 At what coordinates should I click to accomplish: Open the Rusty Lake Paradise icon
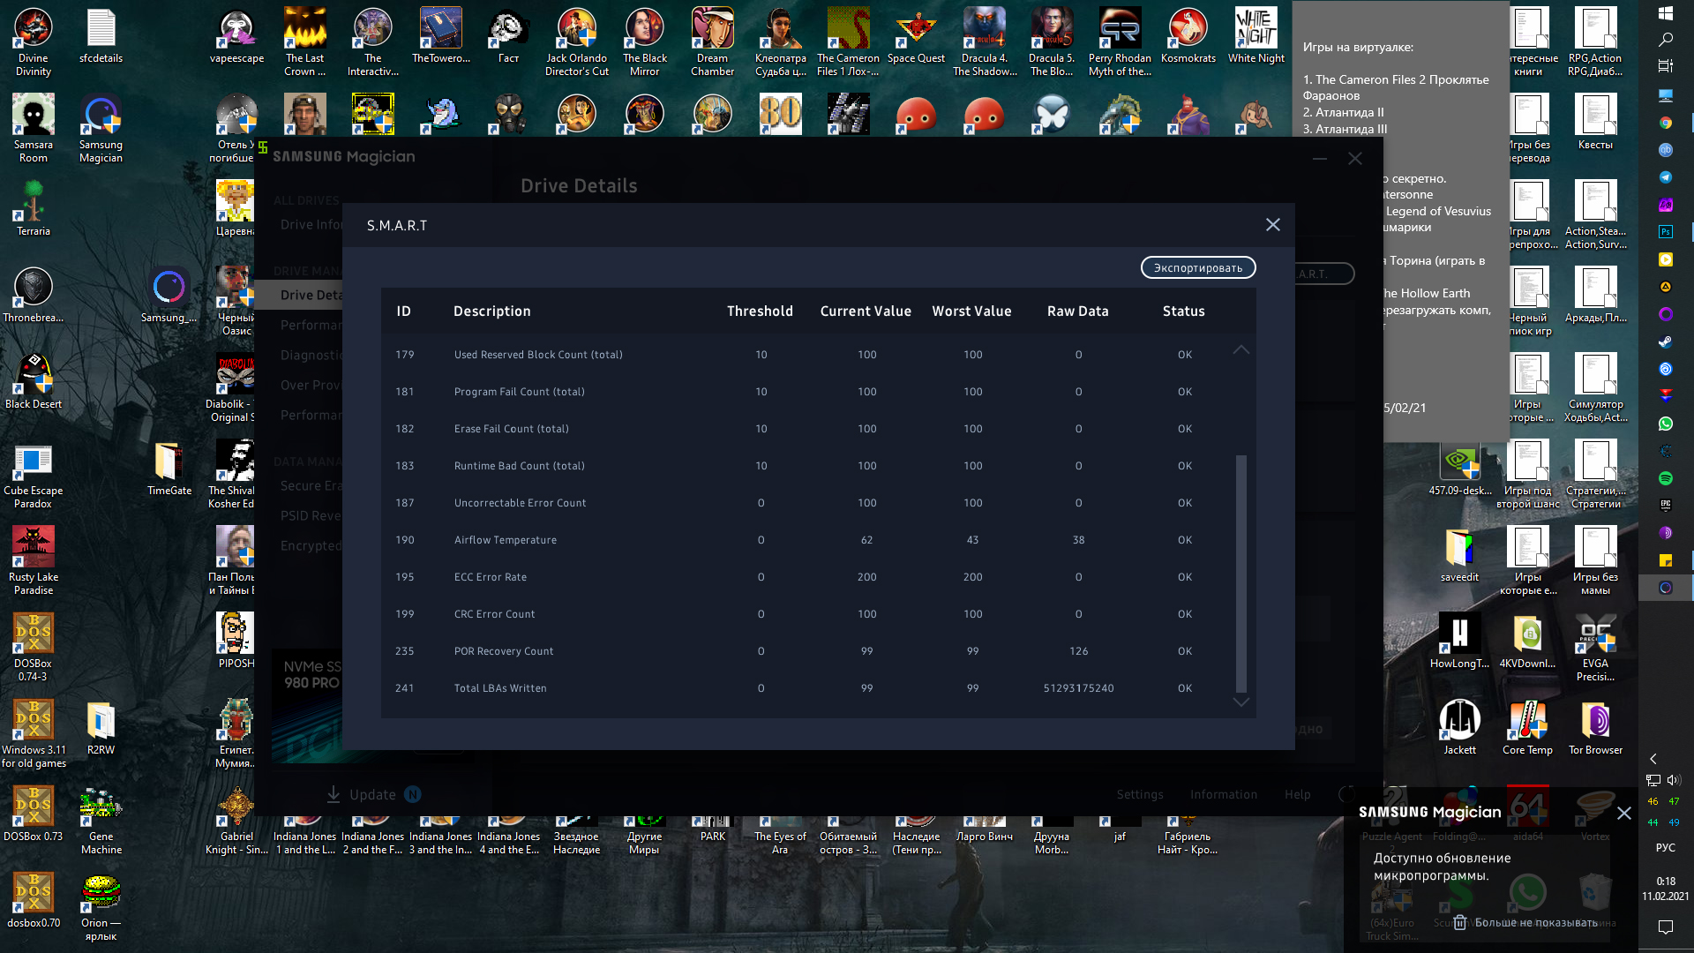[x=34, y=561]
